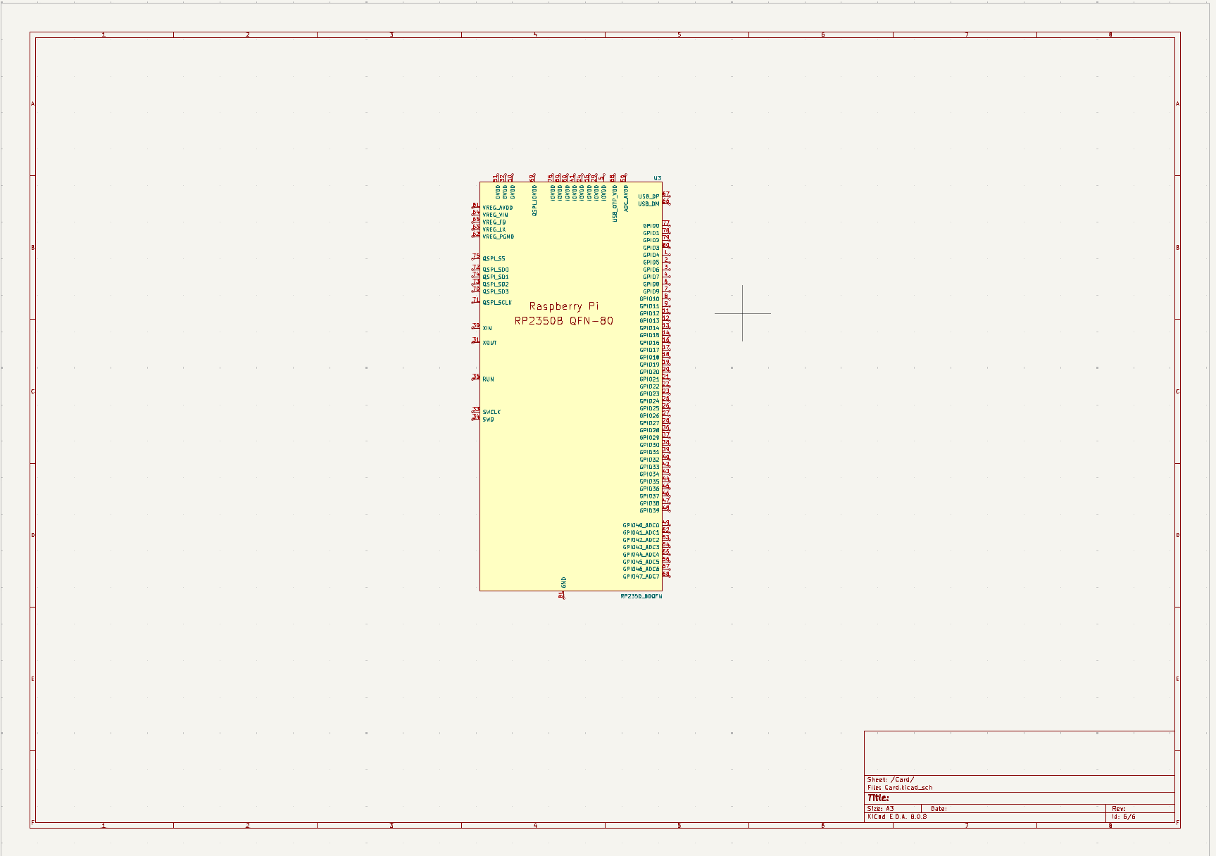1216x856 pixels.
Task: Select the XOUT pin
Action: 489,343
